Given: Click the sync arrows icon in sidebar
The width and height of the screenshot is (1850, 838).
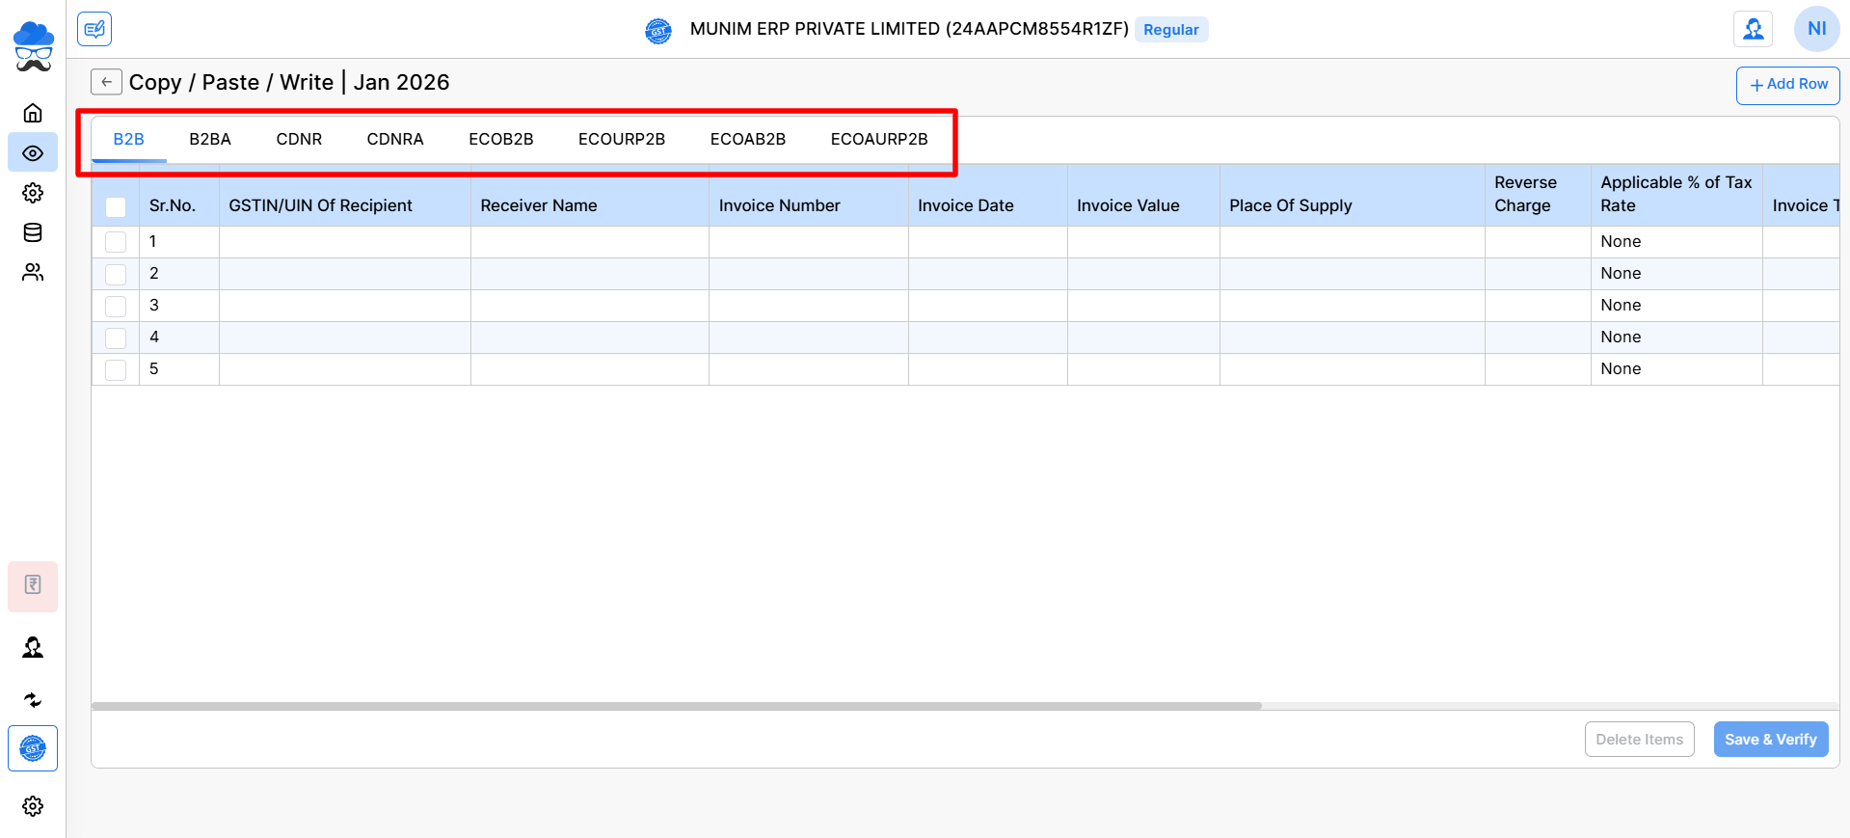Looking at the screenshot, I should point(33,700).
